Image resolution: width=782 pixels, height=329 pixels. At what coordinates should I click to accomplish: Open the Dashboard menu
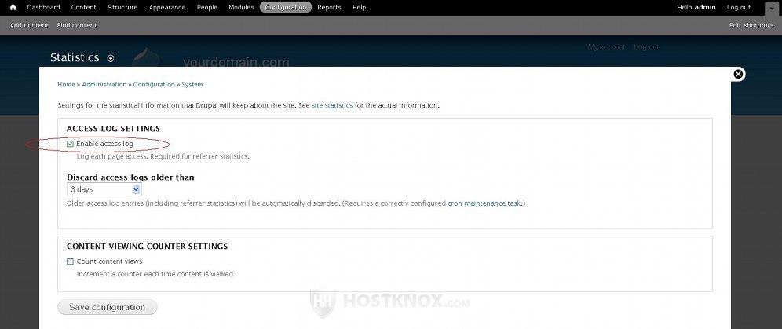[x=43, y=8]
